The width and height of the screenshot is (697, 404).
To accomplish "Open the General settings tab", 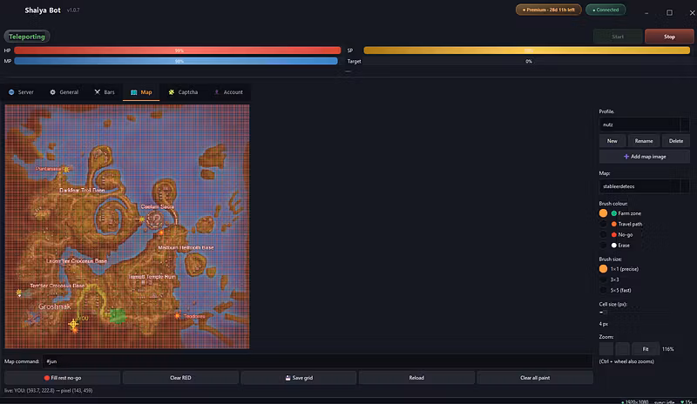I will click(x=64, y=92).
